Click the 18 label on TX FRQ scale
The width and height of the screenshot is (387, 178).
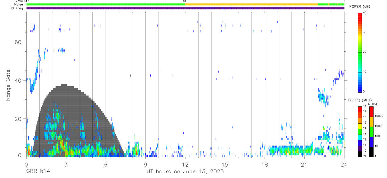point(365,106)
